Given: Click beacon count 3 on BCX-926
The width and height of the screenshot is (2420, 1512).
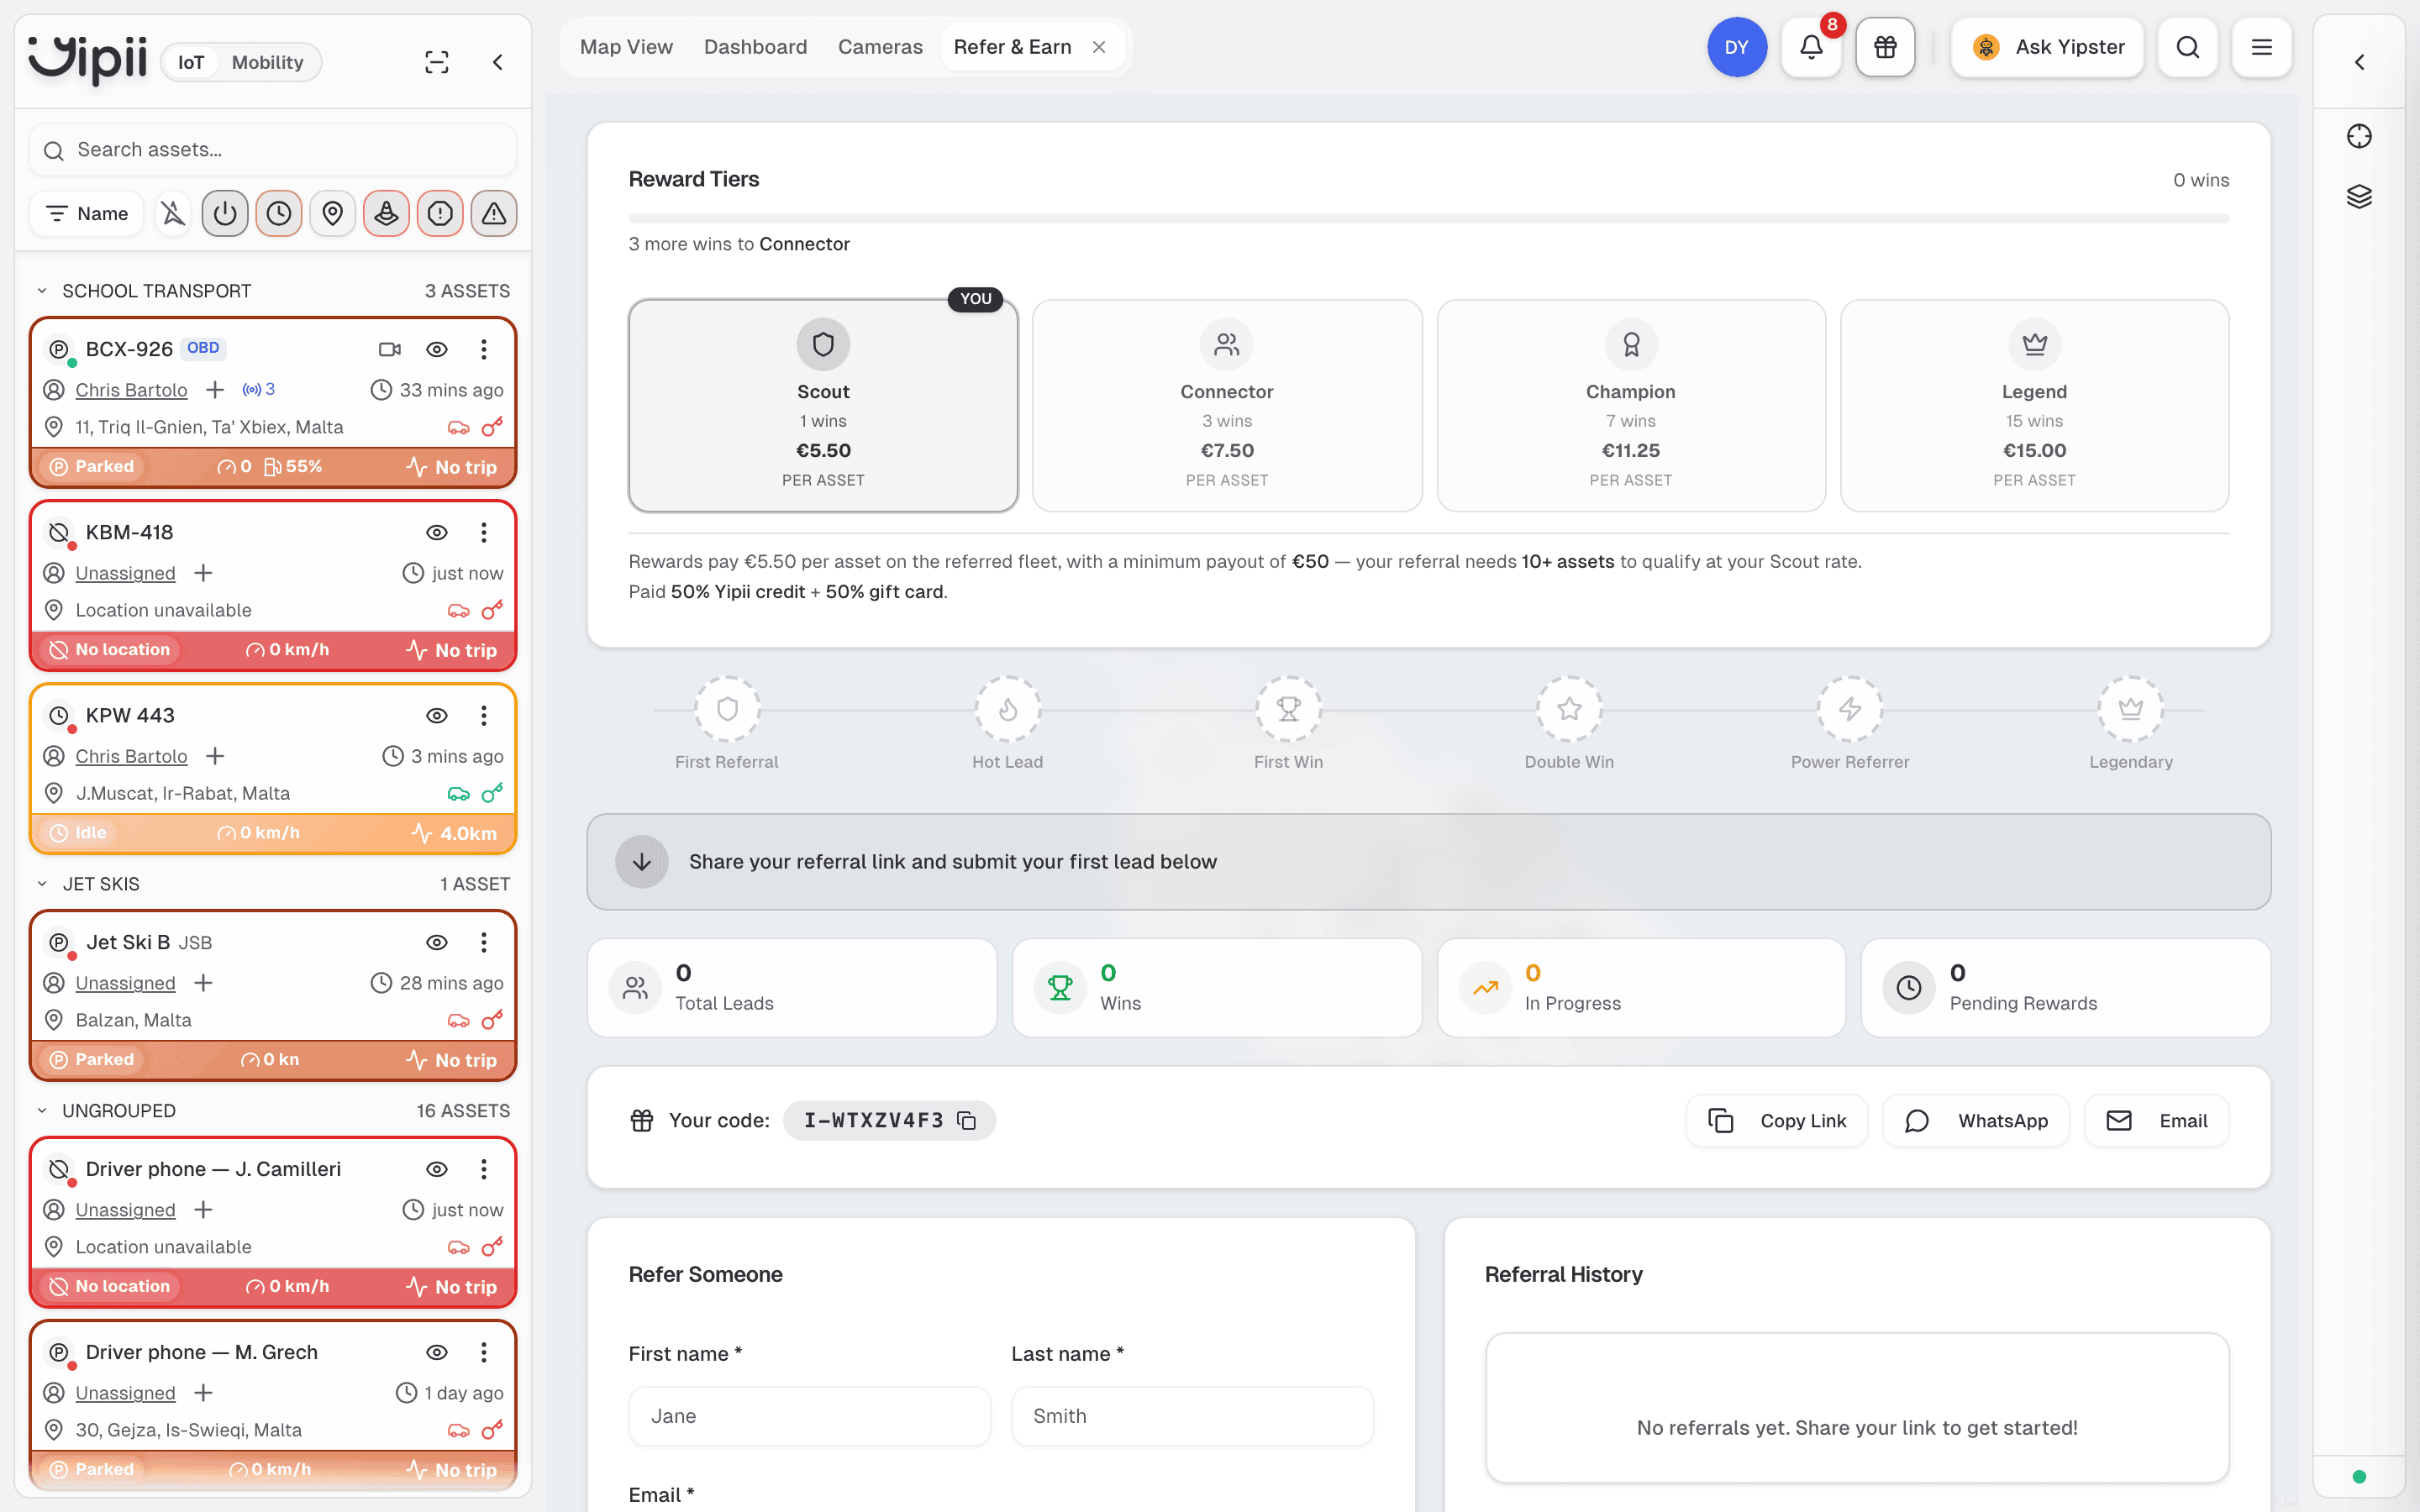Looking at the screenshot, I should coord(258,389).
